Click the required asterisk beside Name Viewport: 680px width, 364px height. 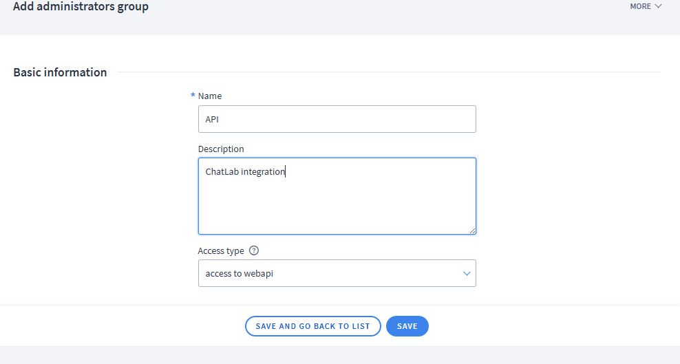tap(193, 96)
